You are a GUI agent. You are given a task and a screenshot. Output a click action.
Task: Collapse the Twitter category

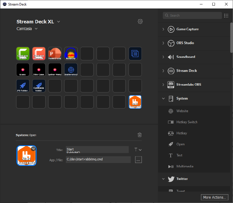163,179
